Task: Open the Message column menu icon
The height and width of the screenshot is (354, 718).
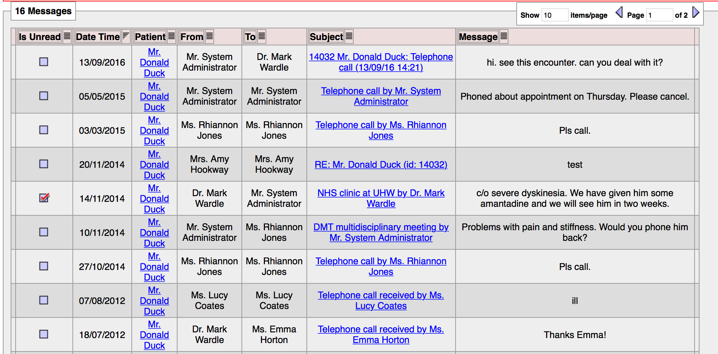Action: click(x=504, y=36)
